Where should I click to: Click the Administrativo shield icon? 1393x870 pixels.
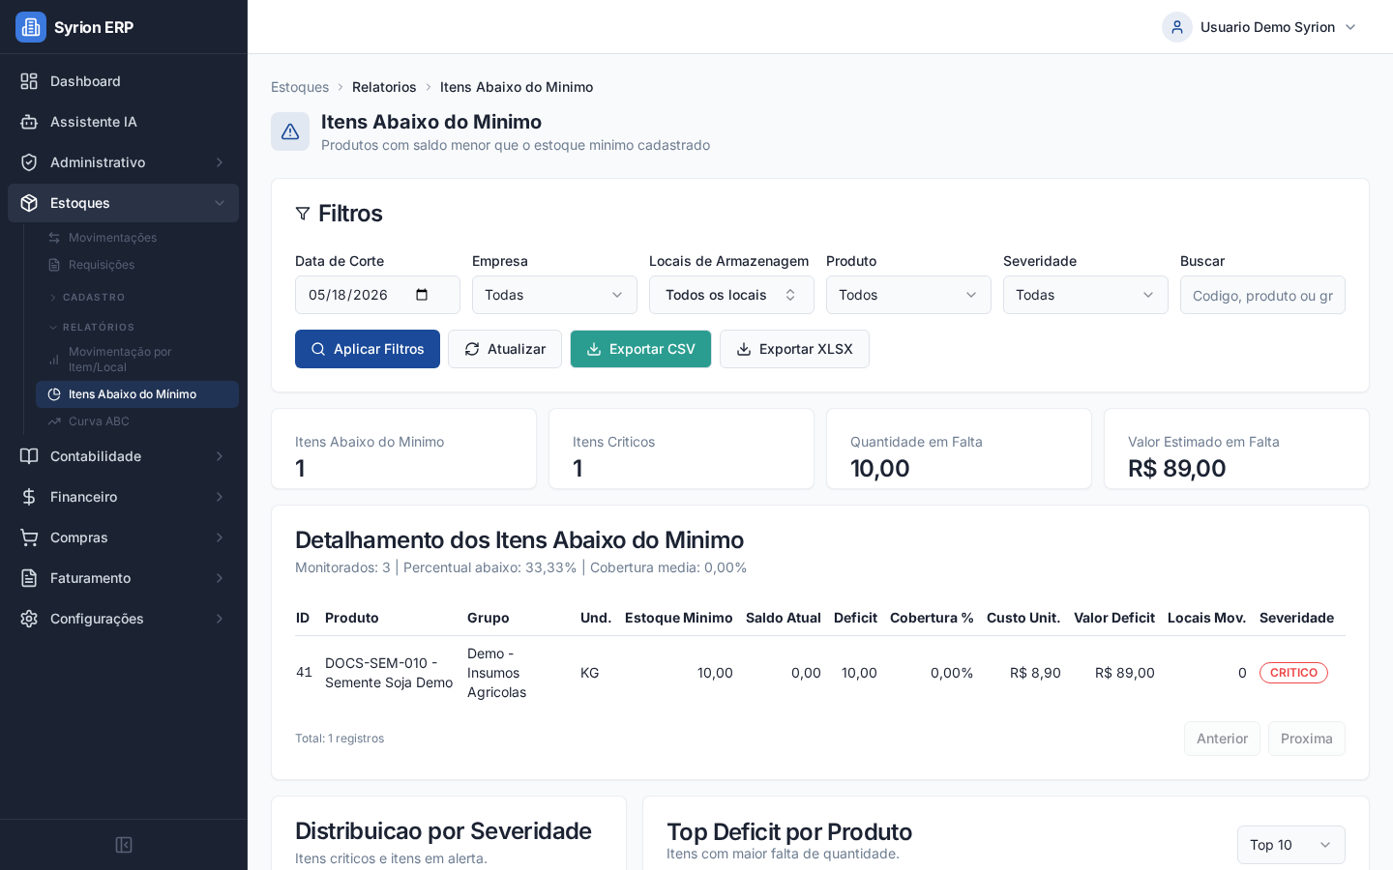point(29,162)
